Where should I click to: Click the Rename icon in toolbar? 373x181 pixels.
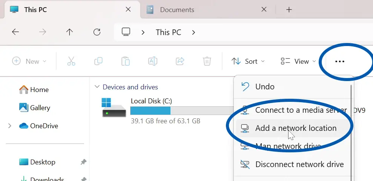[153, 61]
